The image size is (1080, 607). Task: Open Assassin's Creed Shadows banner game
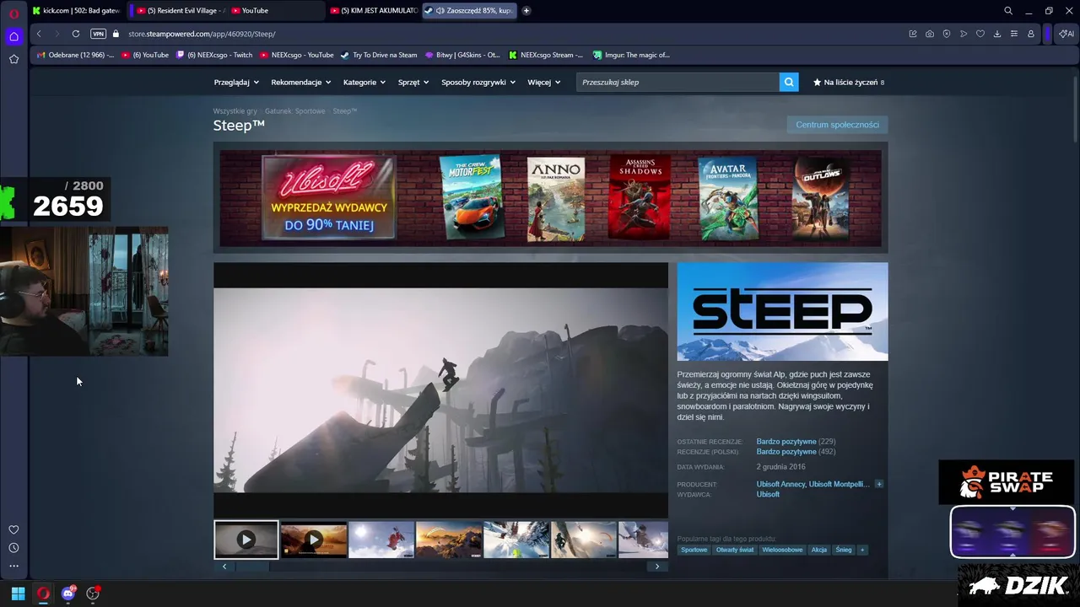pos(640,197)
